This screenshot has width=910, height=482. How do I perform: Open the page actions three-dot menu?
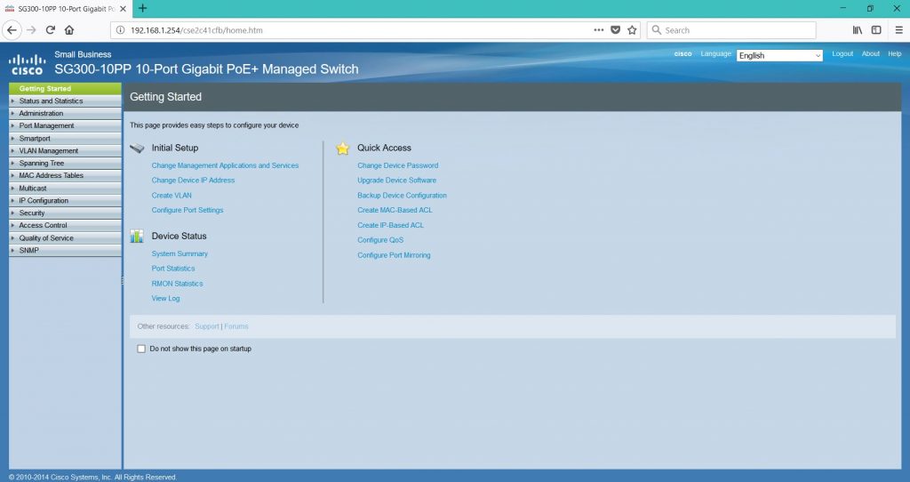pos(598,30)
